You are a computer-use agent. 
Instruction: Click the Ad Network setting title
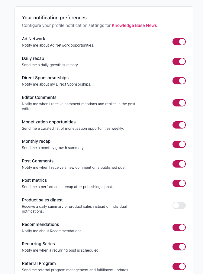[x=34, y=39]
